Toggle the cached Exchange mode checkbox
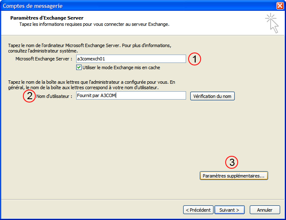Image resolution: width=286 pixels, height=220 pixels. [x=79, y=67]
